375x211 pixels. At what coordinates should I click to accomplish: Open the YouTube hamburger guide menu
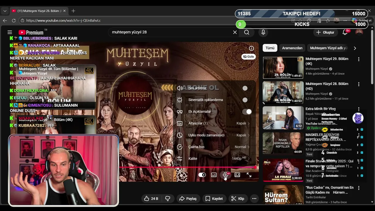[10, 32]
